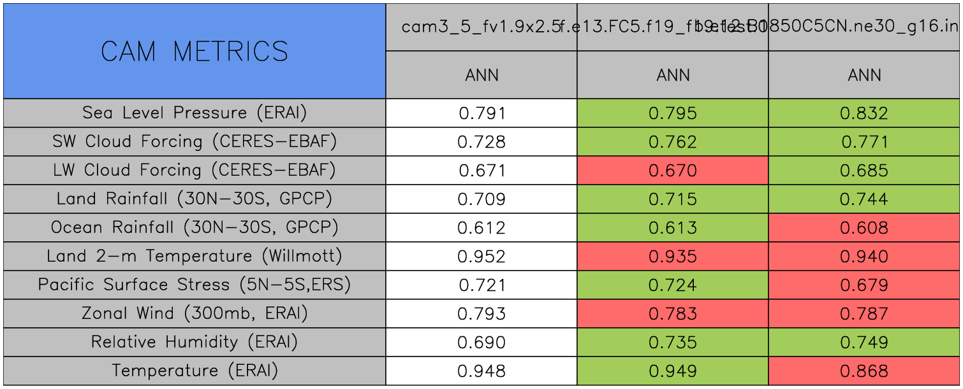
Task: Click the first ANN column header
Action: [481, 75]
